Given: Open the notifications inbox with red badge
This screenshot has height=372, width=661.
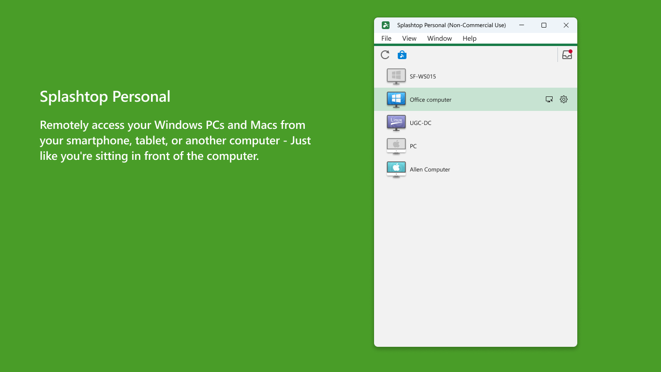Looking at the screenshot, I should tap(567, 55).
